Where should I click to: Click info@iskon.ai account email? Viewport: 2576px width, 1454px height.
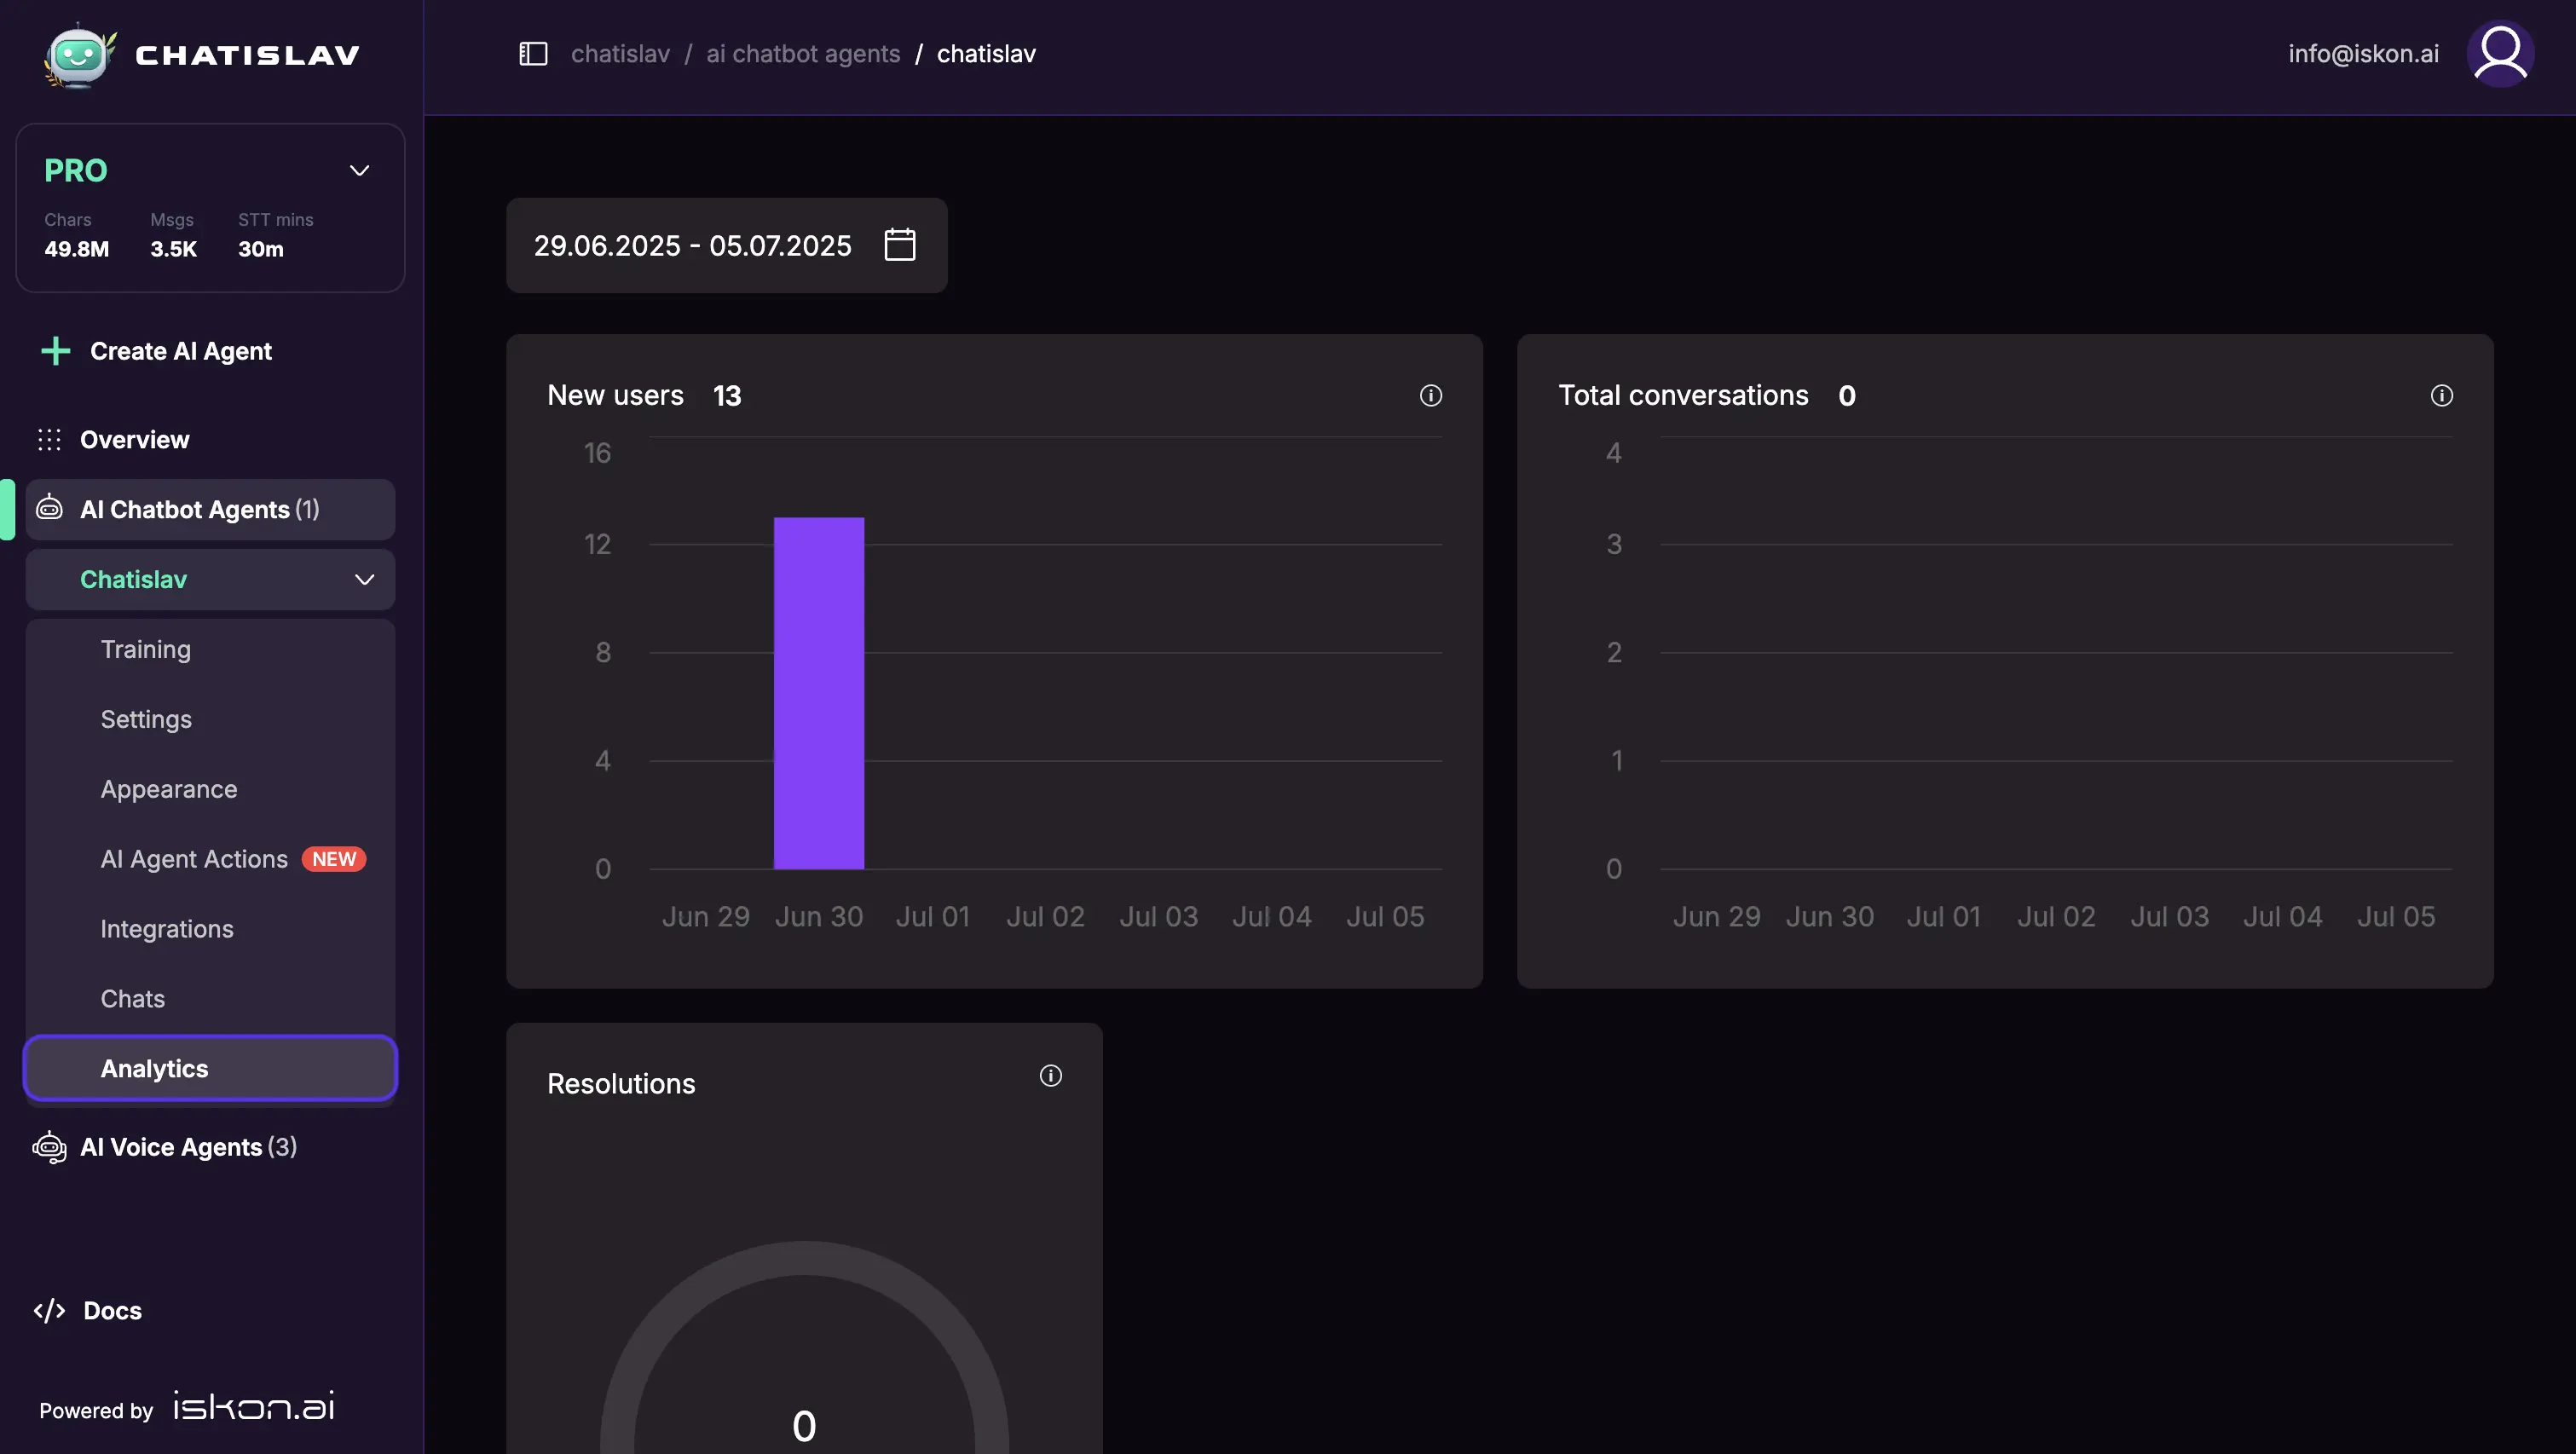pos(2364,54)
